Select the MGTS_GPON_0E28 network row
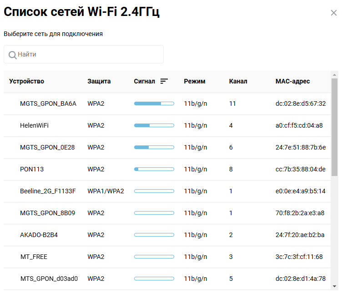This screenshot has width=342, height=295. point(47,147)
